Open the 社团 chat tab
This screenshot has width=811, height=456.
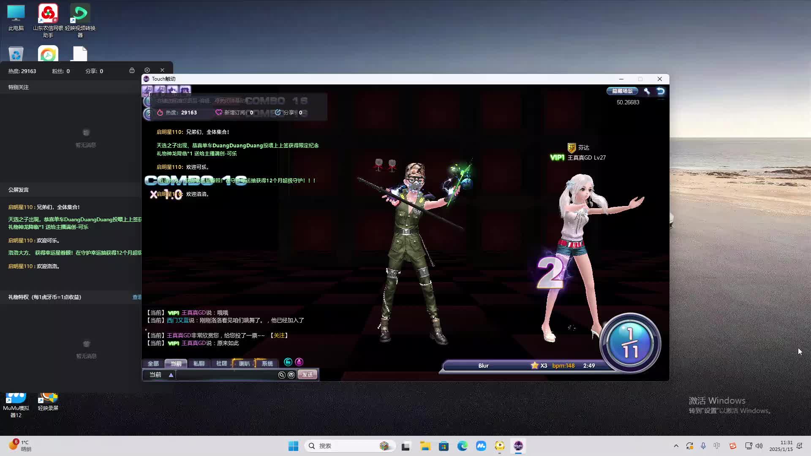click(x=221, y=364)
